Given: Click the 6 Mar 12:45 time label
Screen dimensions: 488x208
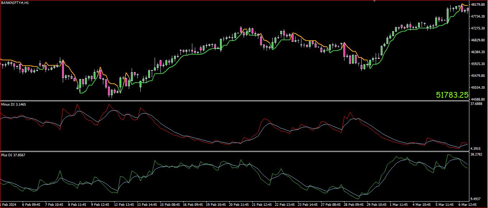Looking at the screenshot, I should tap(468, 205).
